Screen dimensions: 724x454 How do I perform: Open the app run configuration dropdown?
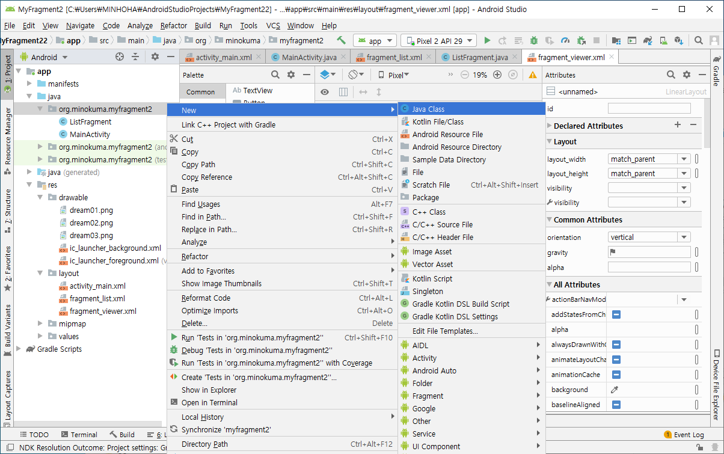(x=375, y=41)
